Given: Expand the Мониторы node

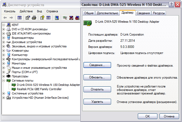Looking at the screenshot, I should pos(3,63).
